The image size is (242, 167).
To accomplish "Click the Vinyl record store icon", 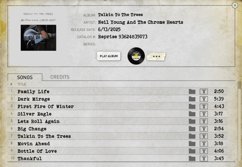I will [136, 56].
